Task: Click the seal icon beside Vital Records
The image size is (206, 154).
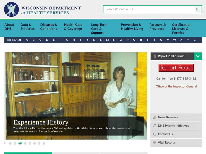Action: point(154,143)
